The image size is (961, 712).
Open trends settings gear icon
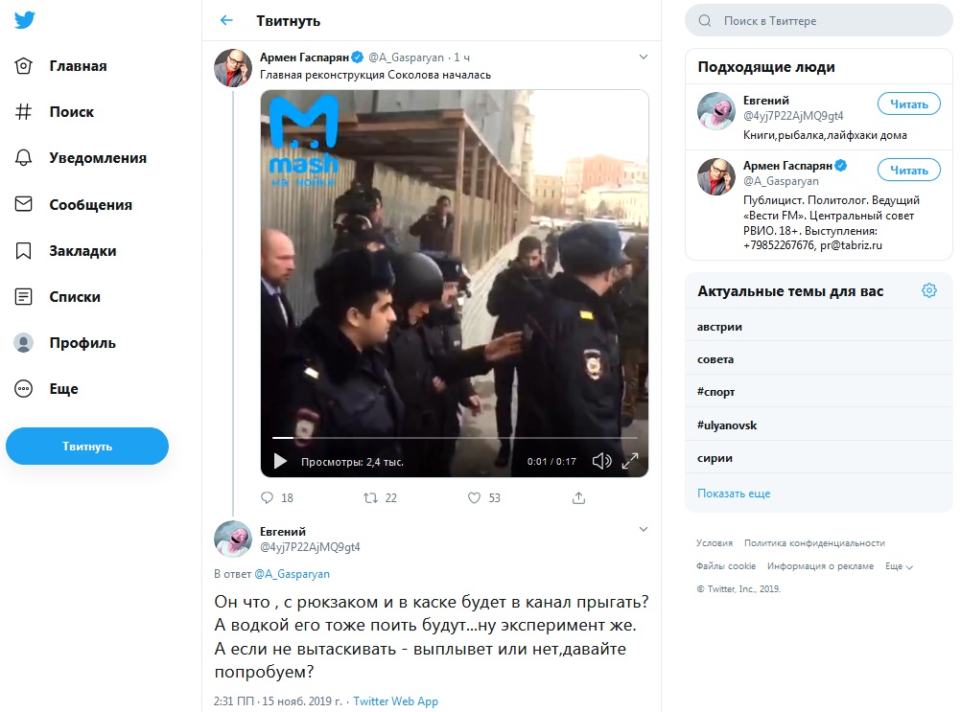(x=928, y=290)
